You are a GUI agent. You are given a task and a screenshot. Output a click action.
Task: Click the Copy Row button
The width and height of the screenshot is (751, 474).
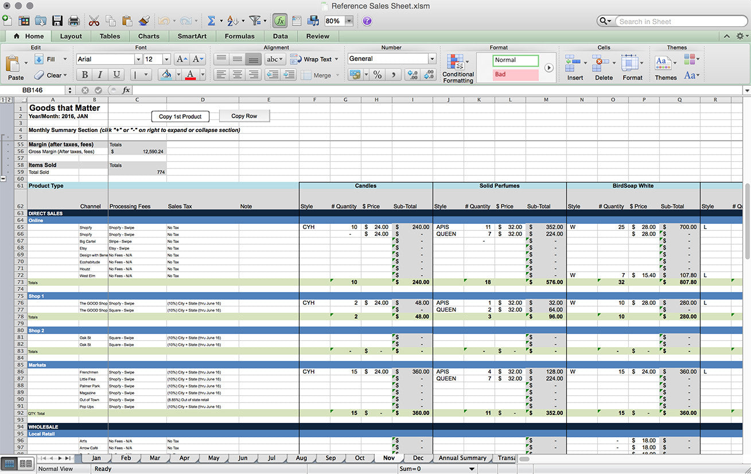244,116
